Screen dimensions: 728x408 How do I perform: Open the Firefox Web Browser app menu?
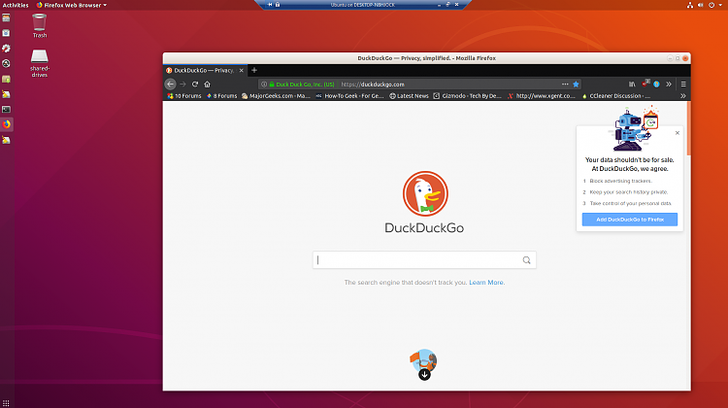[72, 5]
